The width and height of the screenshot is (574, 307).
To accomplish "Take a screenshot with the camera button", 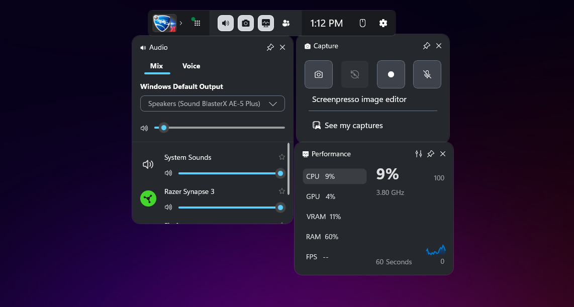I will coord(319,74).
